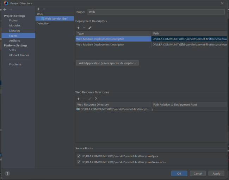This screenshot has height=180, width=229.
Task: Add a new facet with plus icon
Action: click(38, 9)
